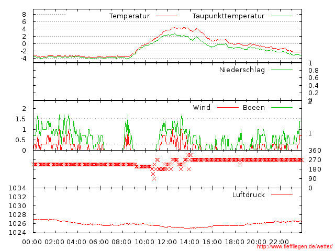The height and width of the screenshot is (251, 335).
Task: Click the 1.5 wind speed axis value
Action: pos(20,119)
